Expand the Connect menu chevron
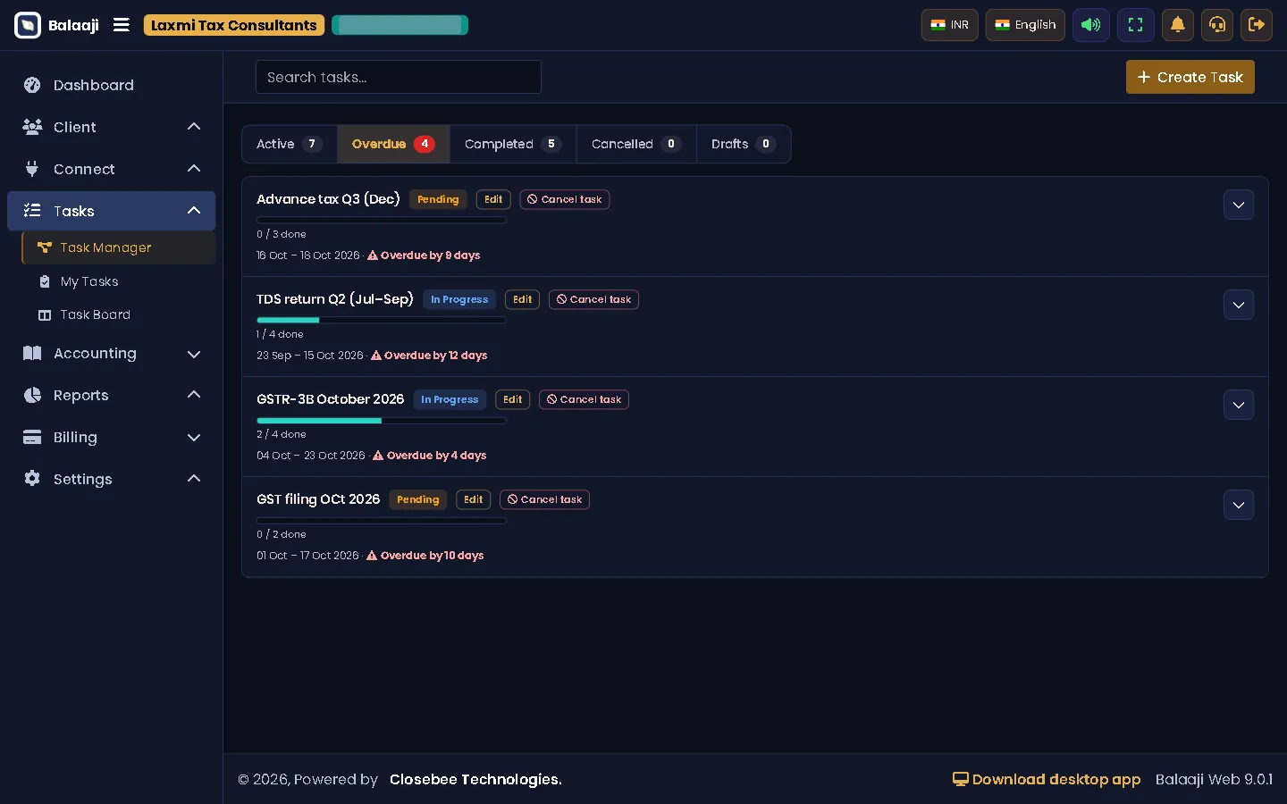This screenshot has width=1287, height=804. (x=194, y=169)
